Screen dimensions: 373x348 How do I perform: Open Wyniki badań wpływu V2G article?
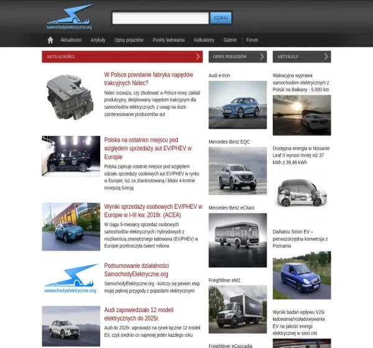tap(298, 323)
